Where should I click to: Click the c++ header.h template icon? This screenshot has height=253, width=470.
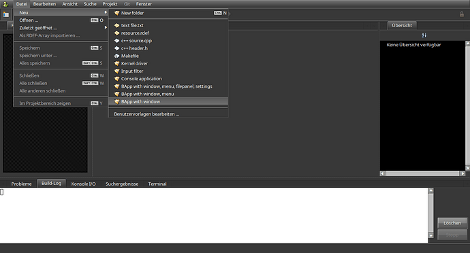[x=117, y=48]
